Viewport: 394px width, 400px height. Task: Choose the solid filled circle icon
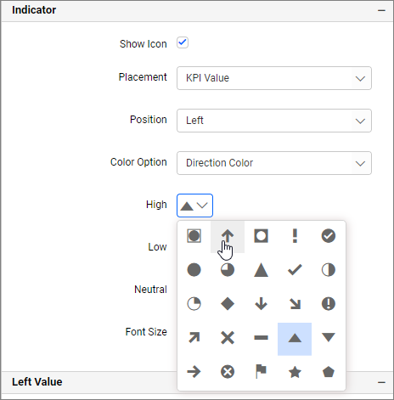click(x=194, y=270)
